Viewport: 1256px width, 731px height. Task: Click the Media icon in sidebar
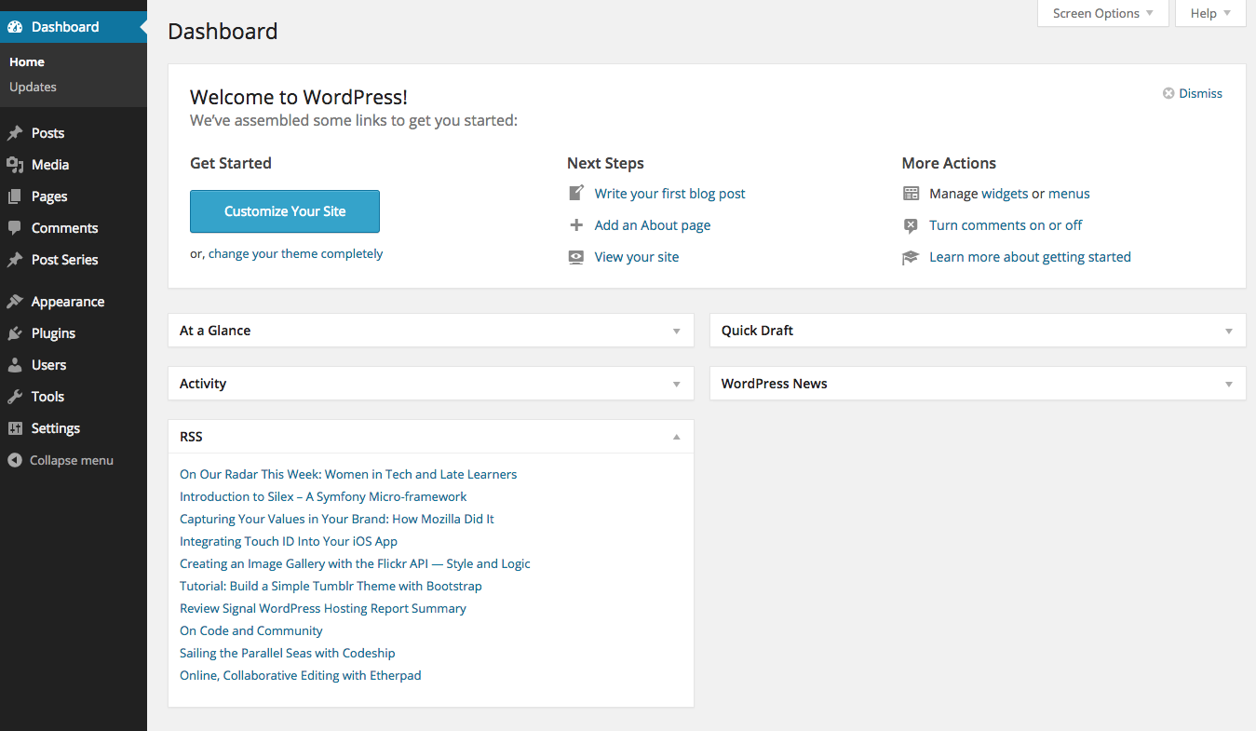(15, 165)
